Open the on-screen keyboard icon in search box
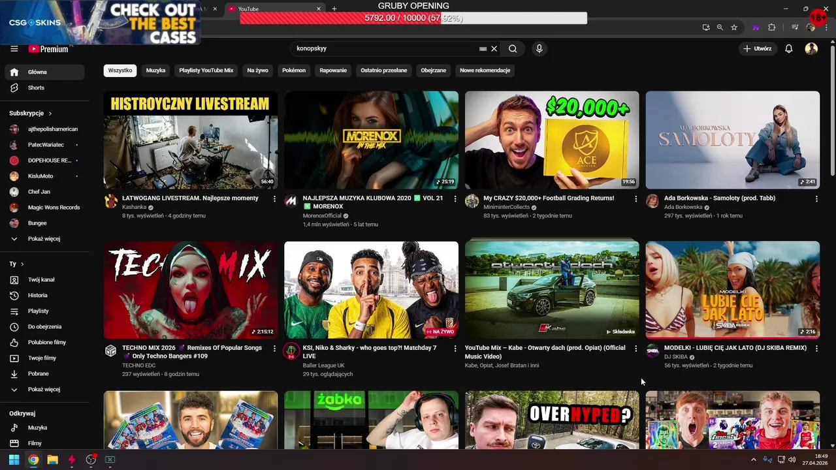836x470 pixels. [x=483, y=49]
